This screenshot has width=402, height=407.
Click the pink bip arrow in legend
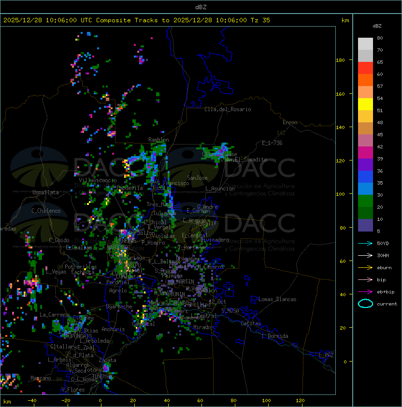[365, 279]
